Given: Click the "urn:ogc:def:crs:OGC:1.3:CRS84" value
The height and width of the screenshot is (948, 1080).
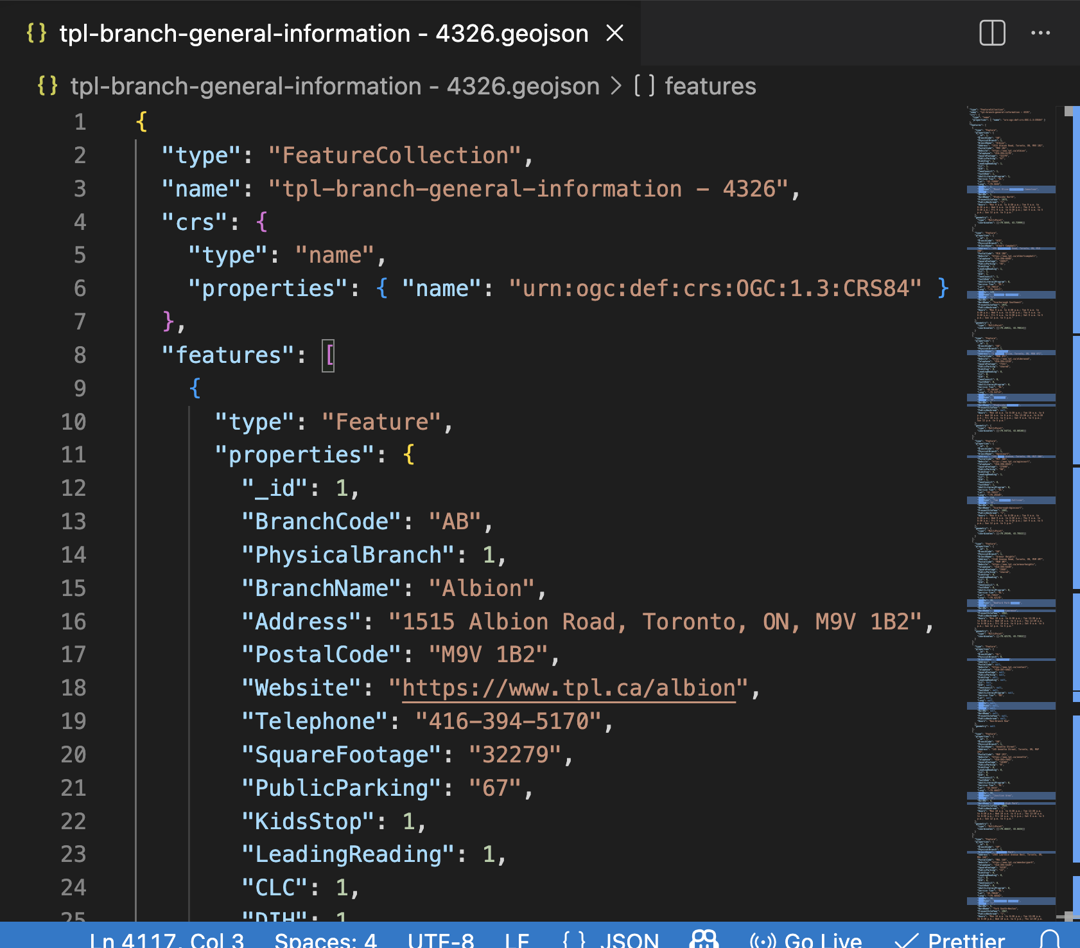Looking at the screenshot, I should (x=715, y=288).
